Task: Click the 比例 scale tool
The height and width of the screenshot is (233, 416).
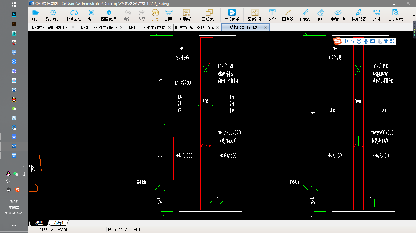Action: click(x=376, y=15)
